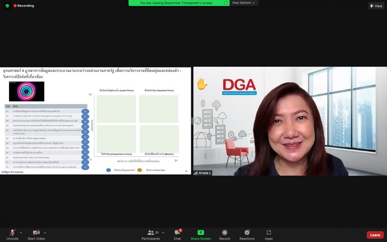Click the divider handle between shared screen and video
The height and width of the screenshot is (242, 387).
[x=192, y=121]
